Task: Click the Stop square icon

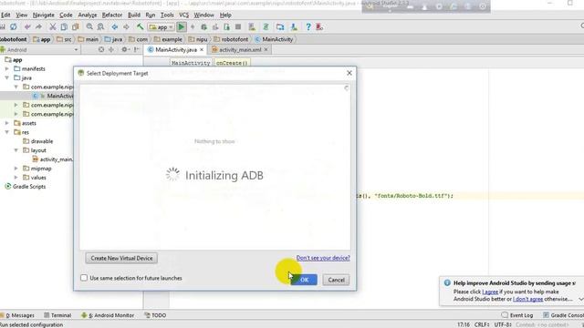Action: (x=238, y=26)
